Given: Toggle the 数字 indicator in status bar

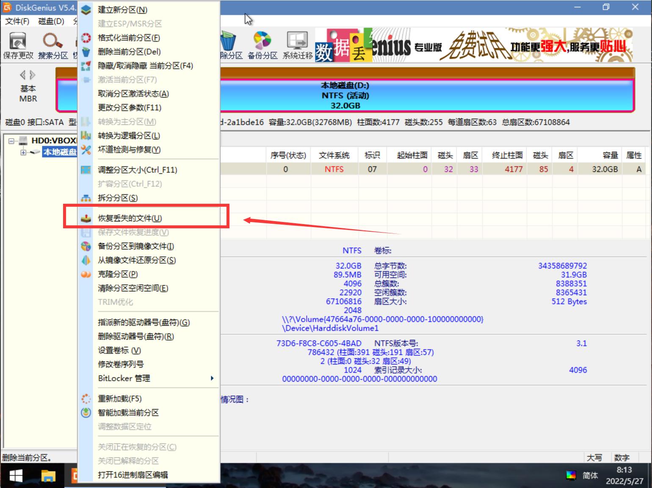Looking at the screenshot, I should tap(621, 457).
